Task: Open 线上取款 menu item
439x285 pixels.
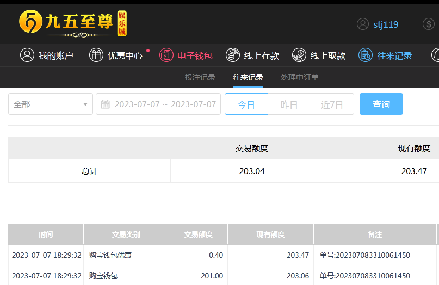Action: point(328,55)
